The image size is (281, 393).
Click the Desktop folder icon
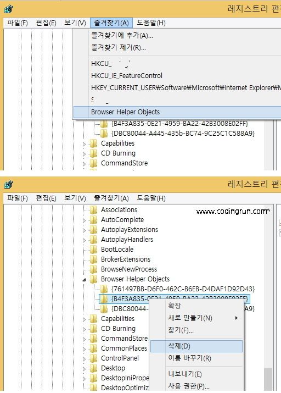(x=94, y=368)
